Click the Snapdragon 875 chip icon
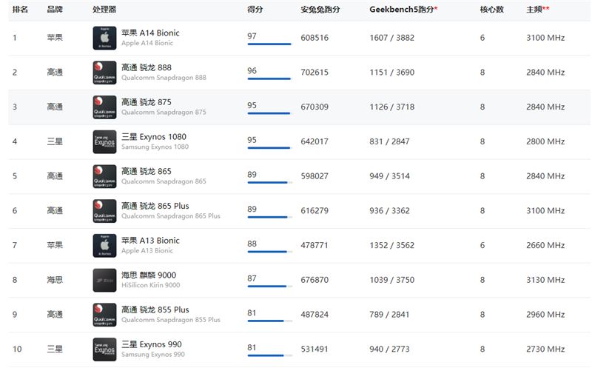Image resolution: width=592 pixels, height=368 pixels. pyautogui.click(x=104, y=107)
